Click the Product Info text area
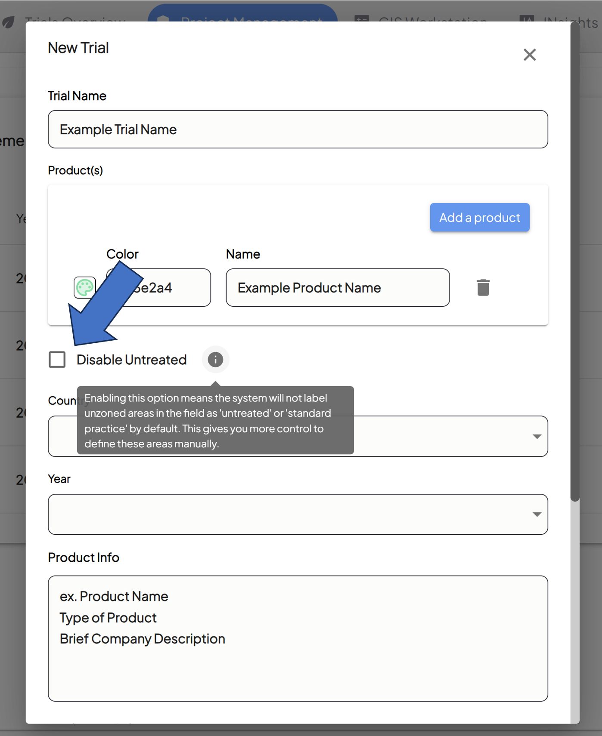 pyautogui.click(x=298, y=638)
